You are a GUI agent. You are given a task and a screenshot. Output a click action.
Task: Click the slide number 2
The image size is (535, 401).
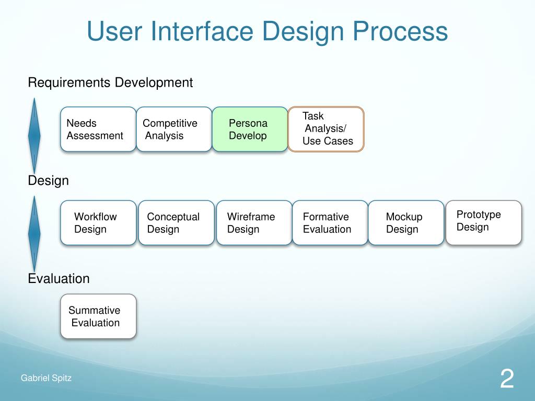(x=507, y=379)
